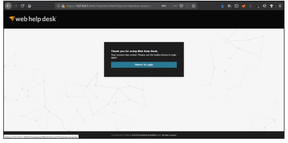Open the page actions three-dot menu

(175, 6)
